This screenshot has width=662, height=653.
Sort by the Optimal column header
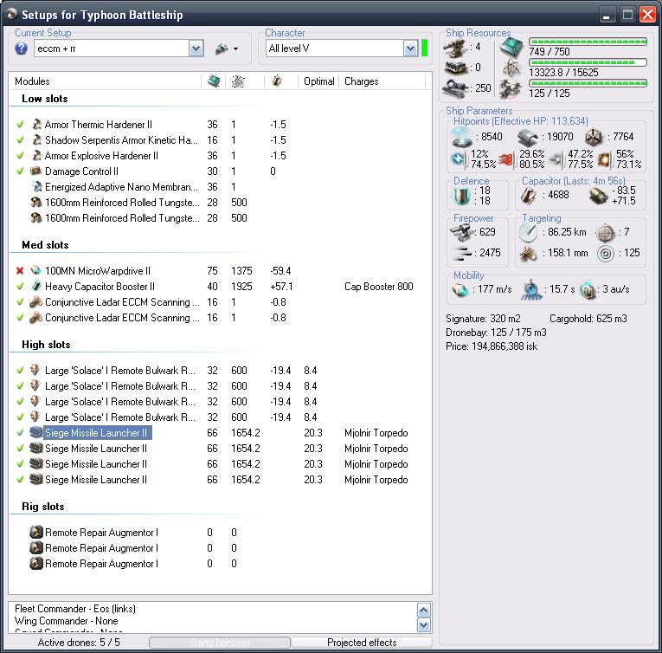tap(318, 81)
